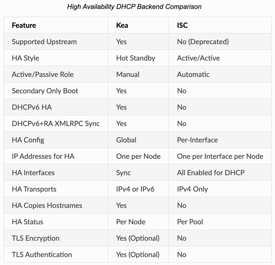Click the table title High Availability DHCP Backend Comparison
Image resolution: width=275 pixels, height=265 pixels.
point(134,7)
